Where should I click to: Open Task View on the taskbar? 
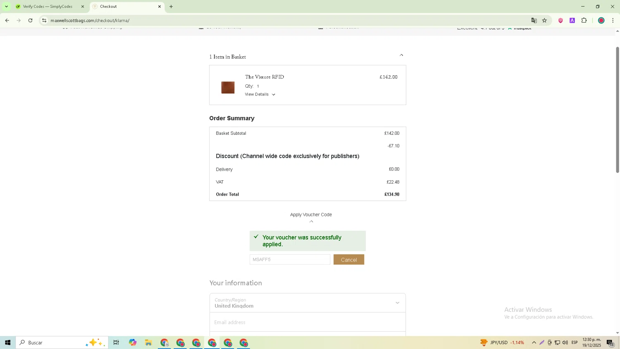point(116,342)
